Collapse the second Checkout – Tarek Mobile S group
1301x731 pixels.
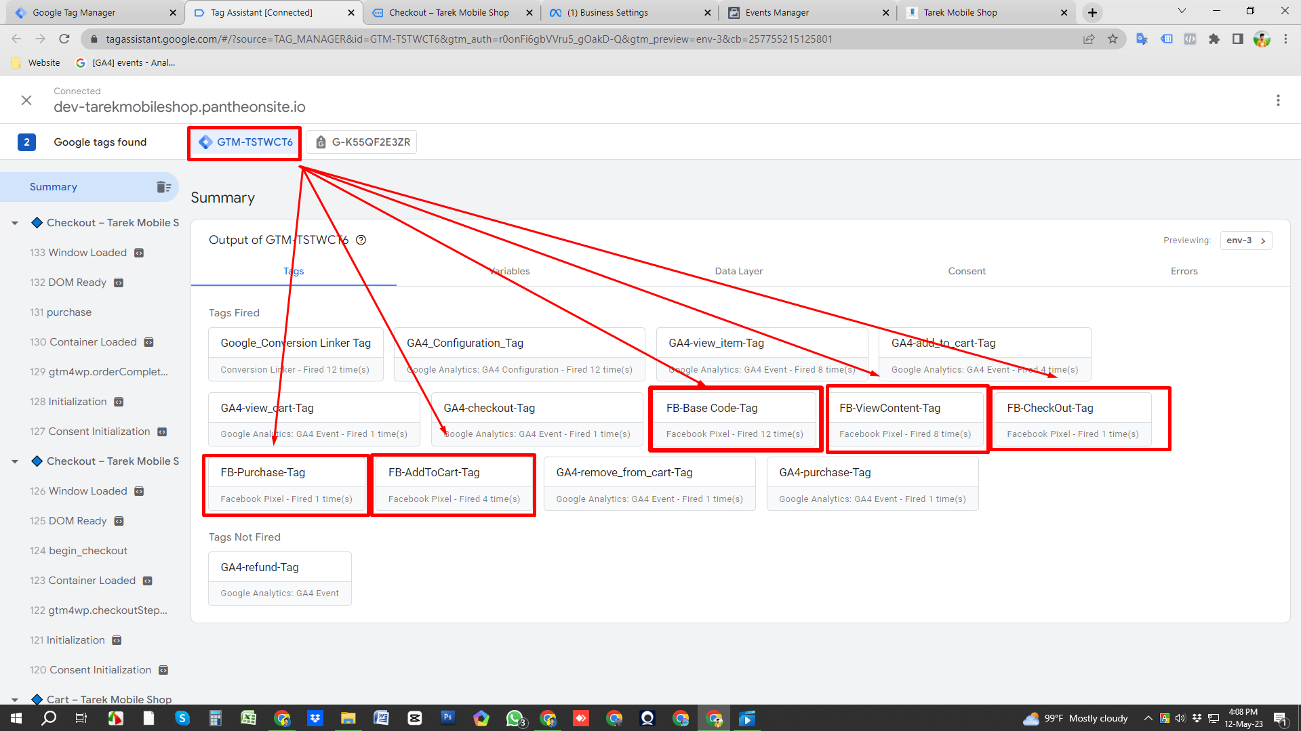pyautogui.click(x=15, y=461)
